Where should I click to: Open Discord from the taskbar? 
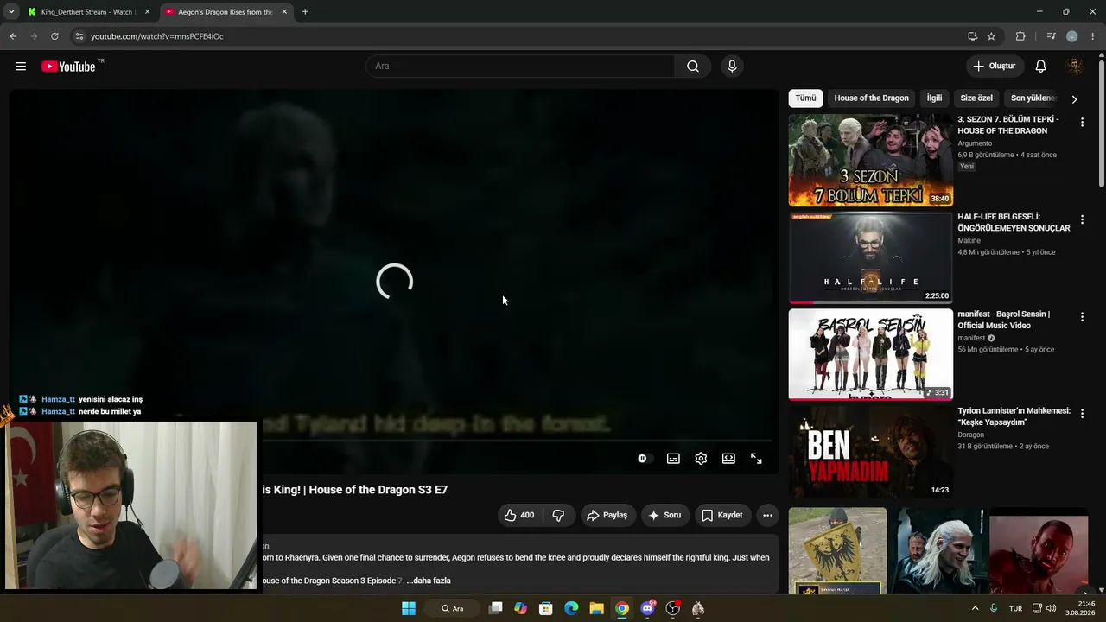coord(647,609)
